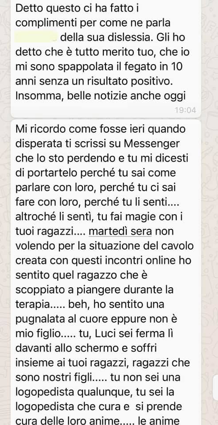This screenshot has height=425, width=218.
Task: Tap the line "cura delle loro anime" at bottom
Action: point(72,421)
